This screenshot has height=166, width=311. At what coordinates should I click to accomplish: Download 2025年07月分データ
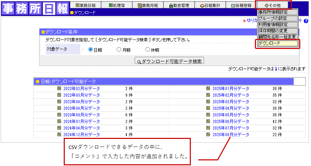tap(231, 128)
